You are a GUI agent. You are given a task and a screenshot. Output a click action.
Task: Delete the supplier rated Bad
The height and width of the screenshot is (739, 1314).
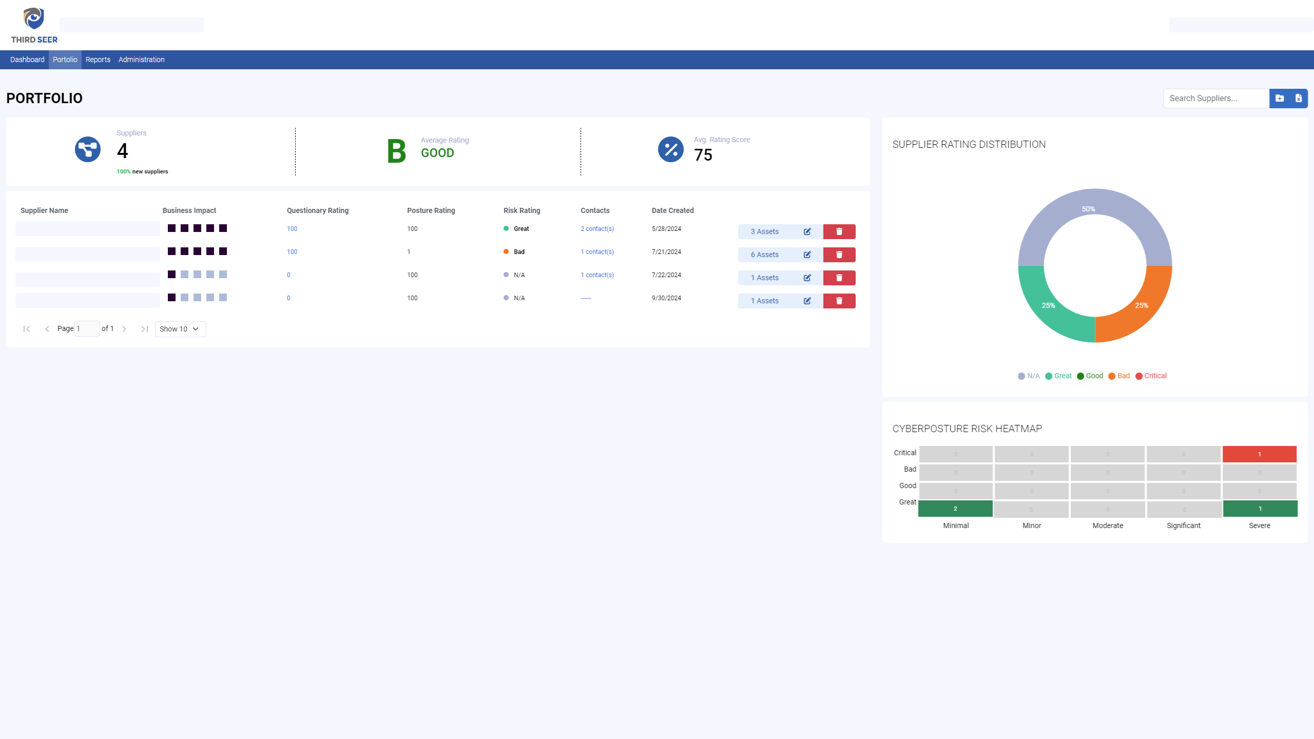click(839, 255)
